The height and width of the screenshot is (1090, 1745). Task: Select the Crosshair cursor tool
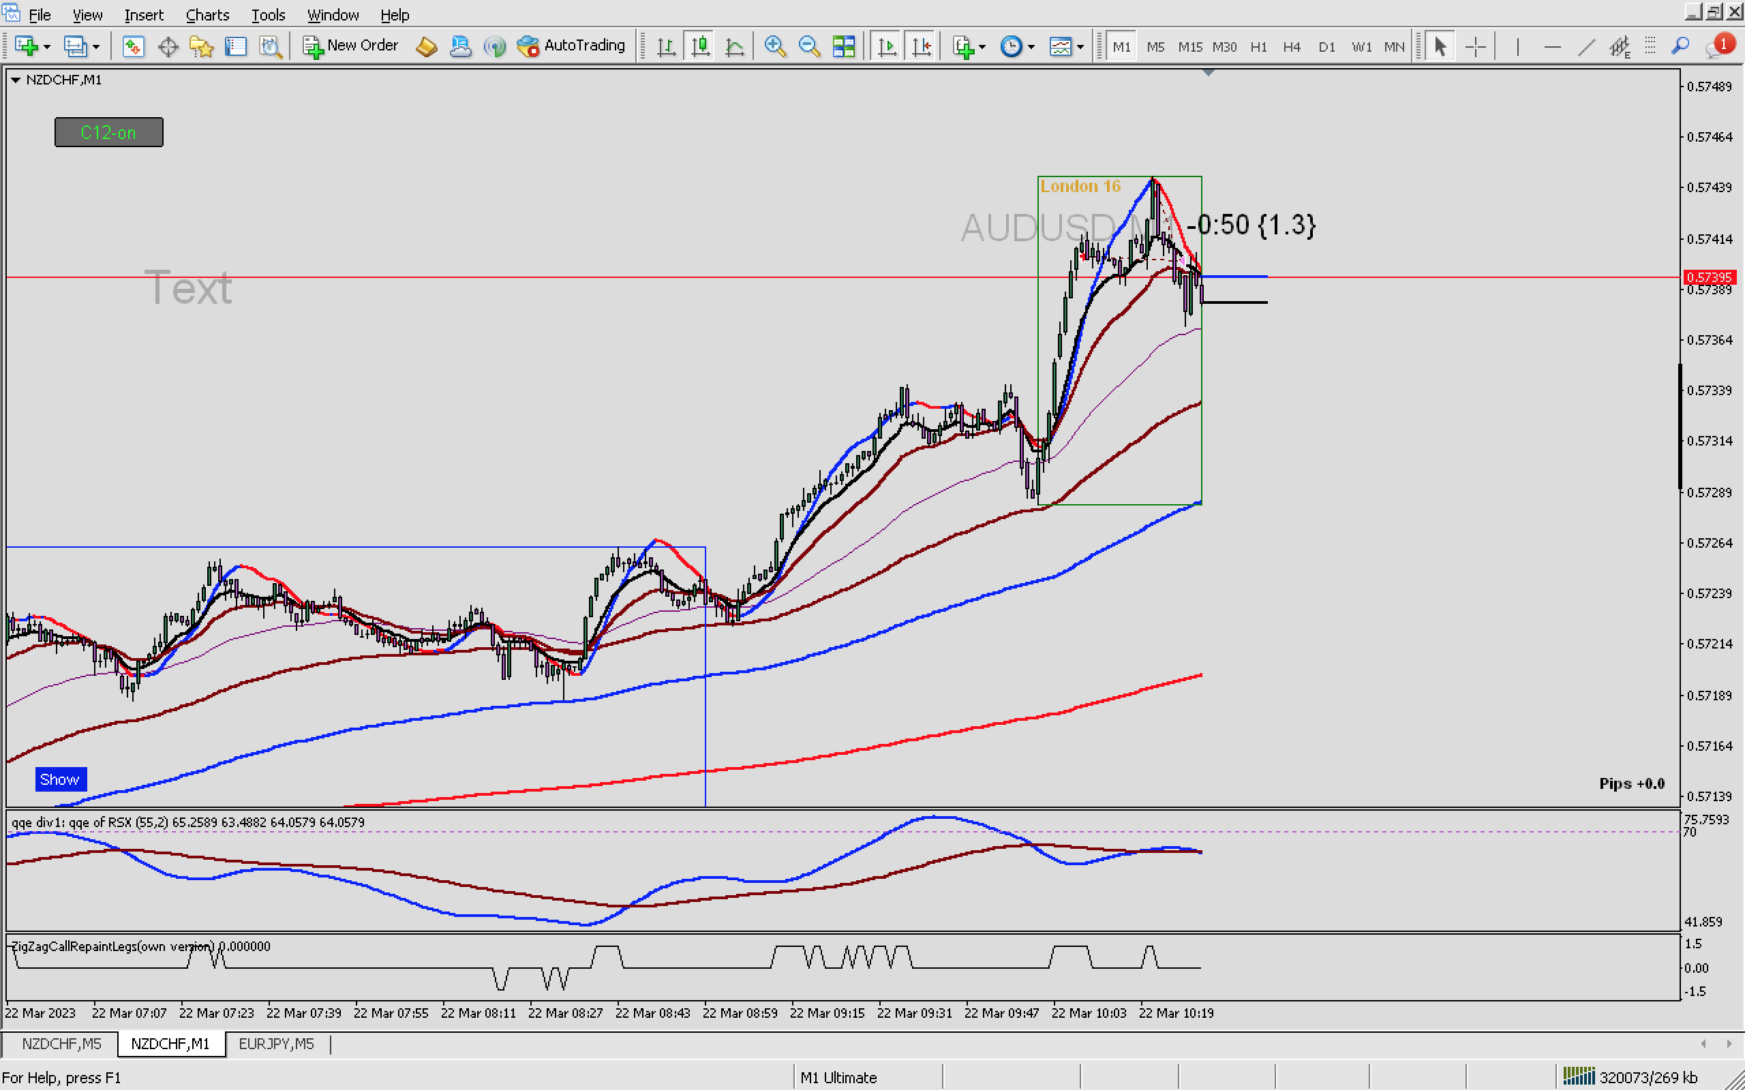coord(1475,47)
